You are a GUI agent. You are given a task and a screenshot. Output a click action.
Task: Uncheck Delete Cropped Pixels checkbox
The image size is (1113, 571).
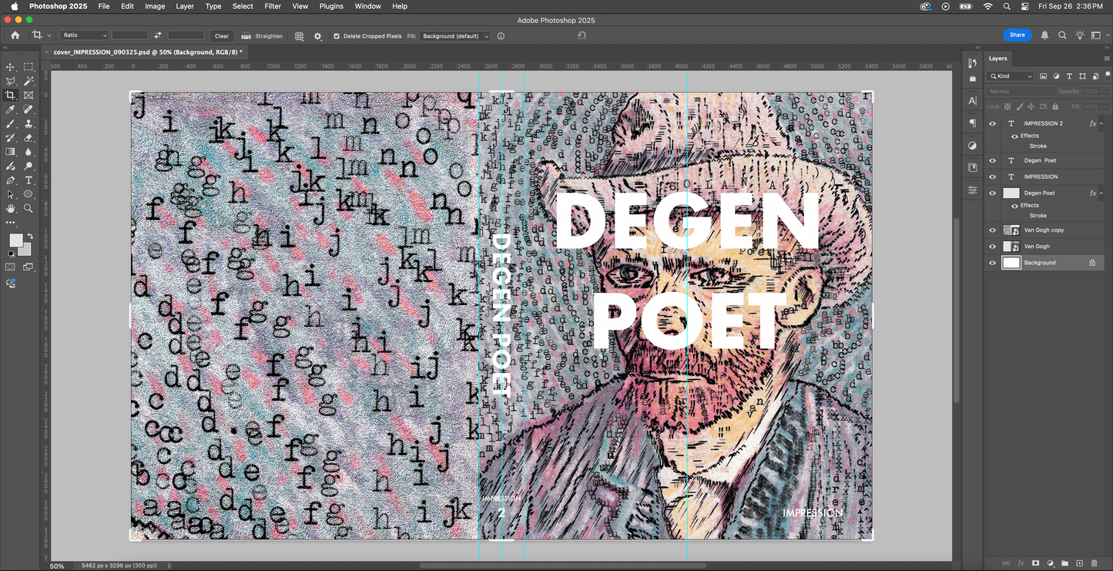click(337, 36)
